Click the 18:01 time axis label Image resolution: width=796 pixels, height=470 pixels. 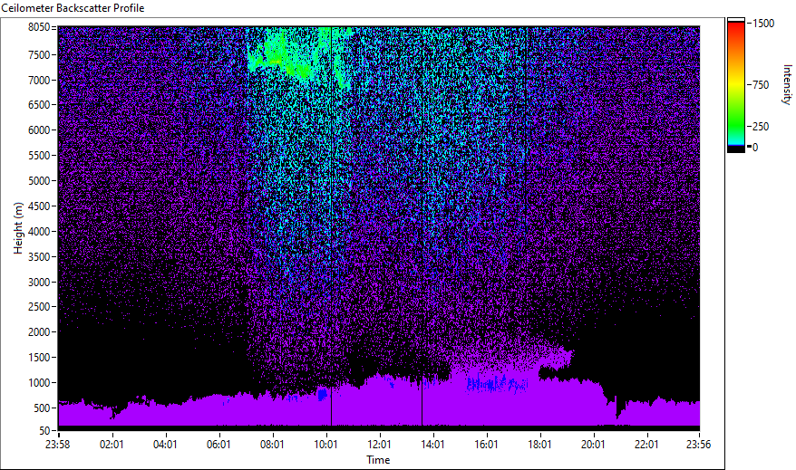pos(539,445)
